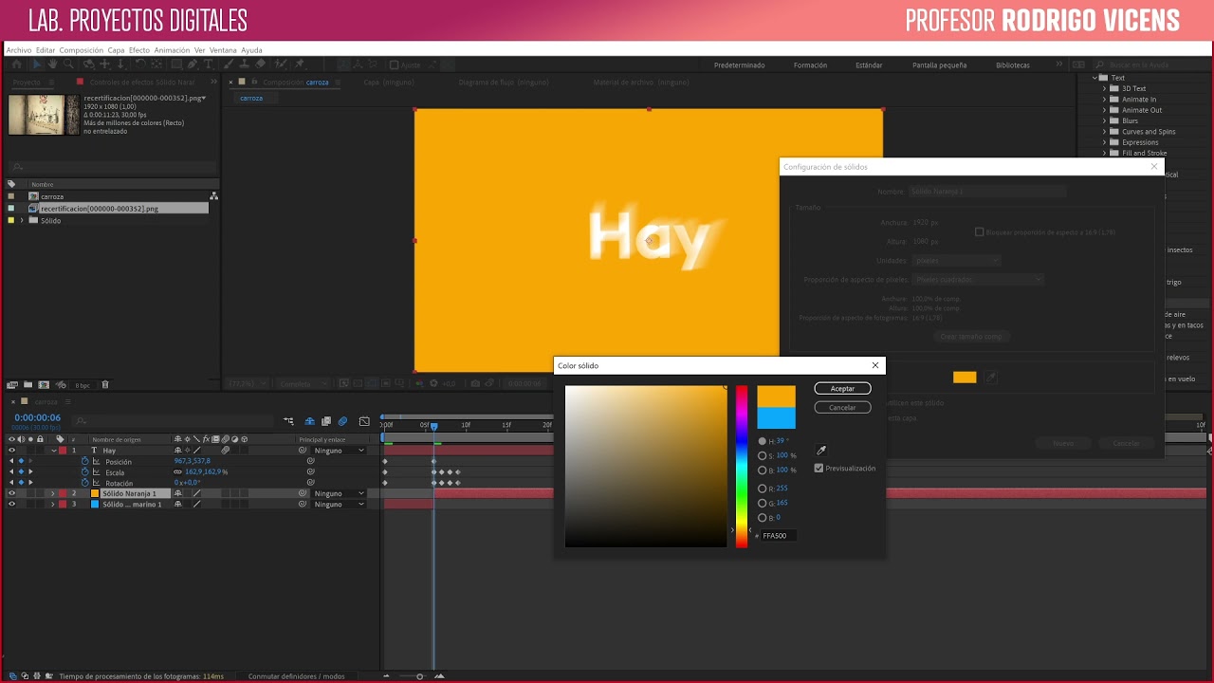Click Aceptar in Color sólido dialog
The image size is (1214, 683).
click(x=842, y=388)
